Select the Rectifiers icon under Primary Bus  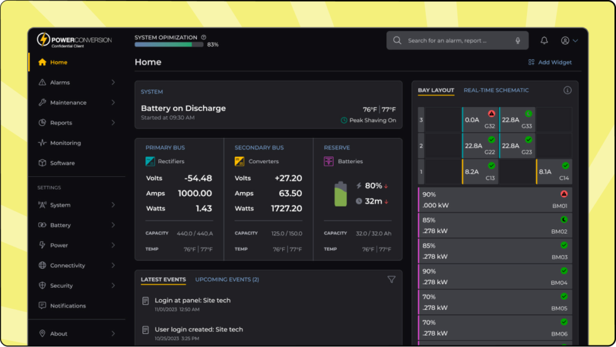[x=150, y=161]
